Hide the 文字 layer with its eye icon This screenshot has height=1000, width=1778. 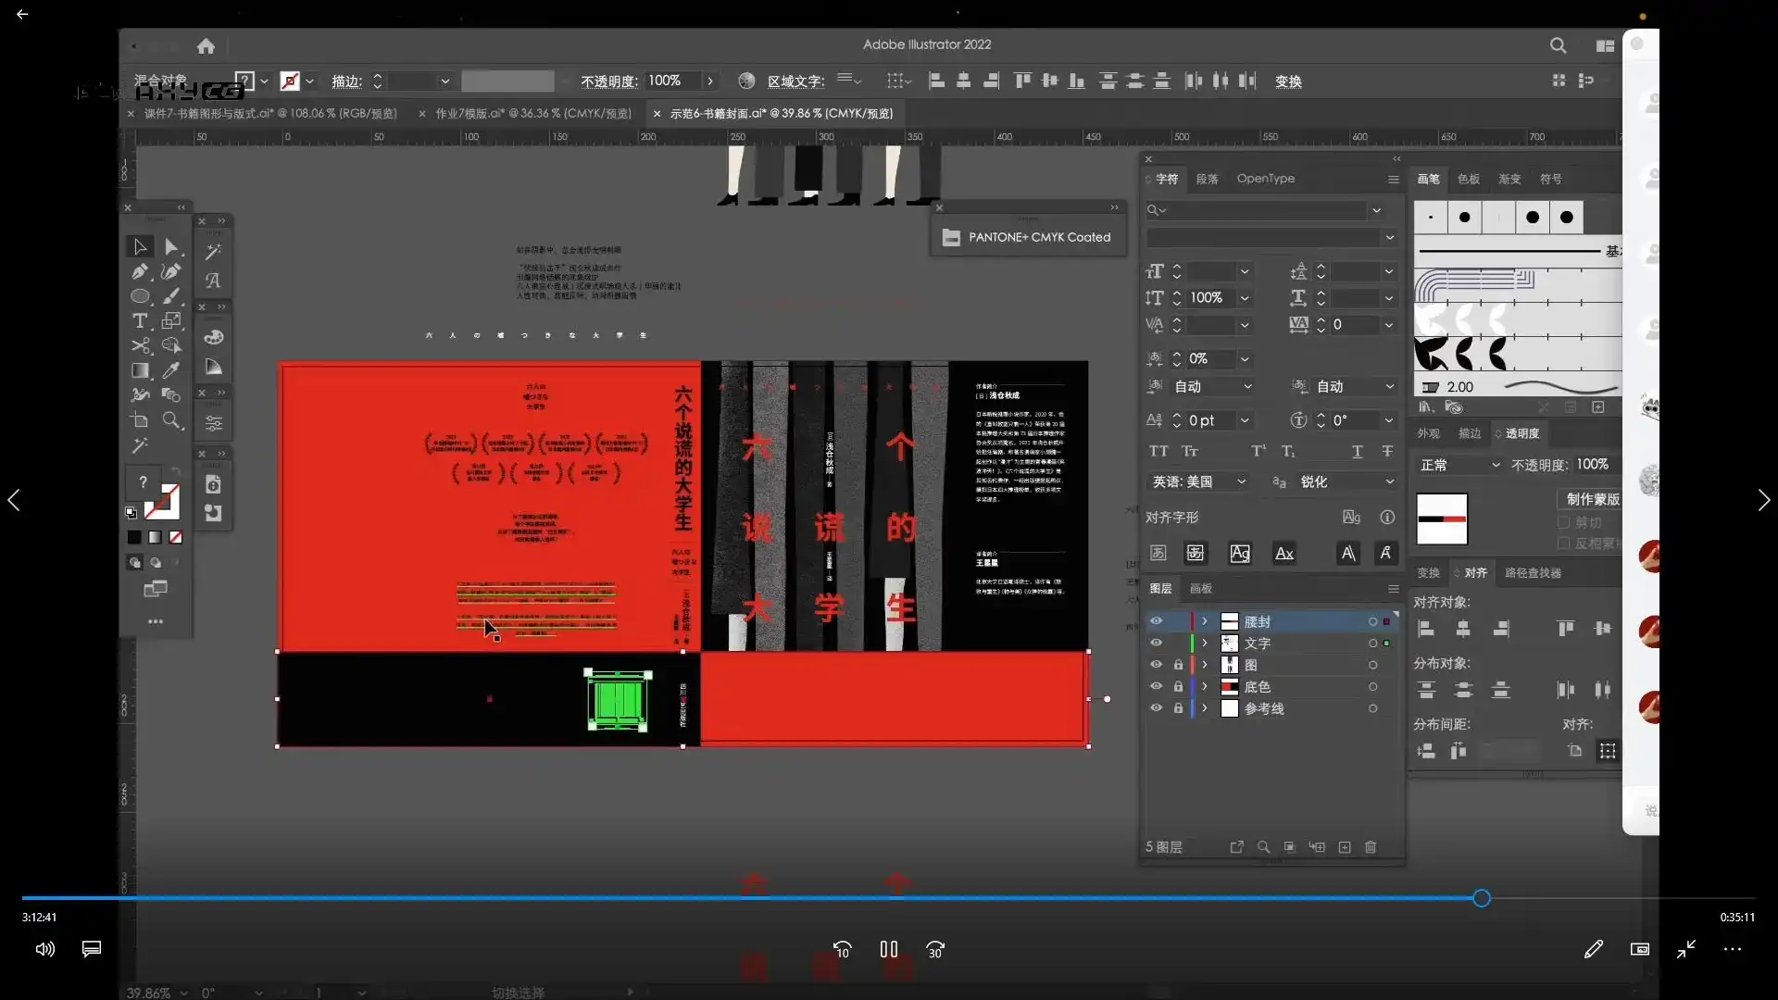coord(1156,643)
